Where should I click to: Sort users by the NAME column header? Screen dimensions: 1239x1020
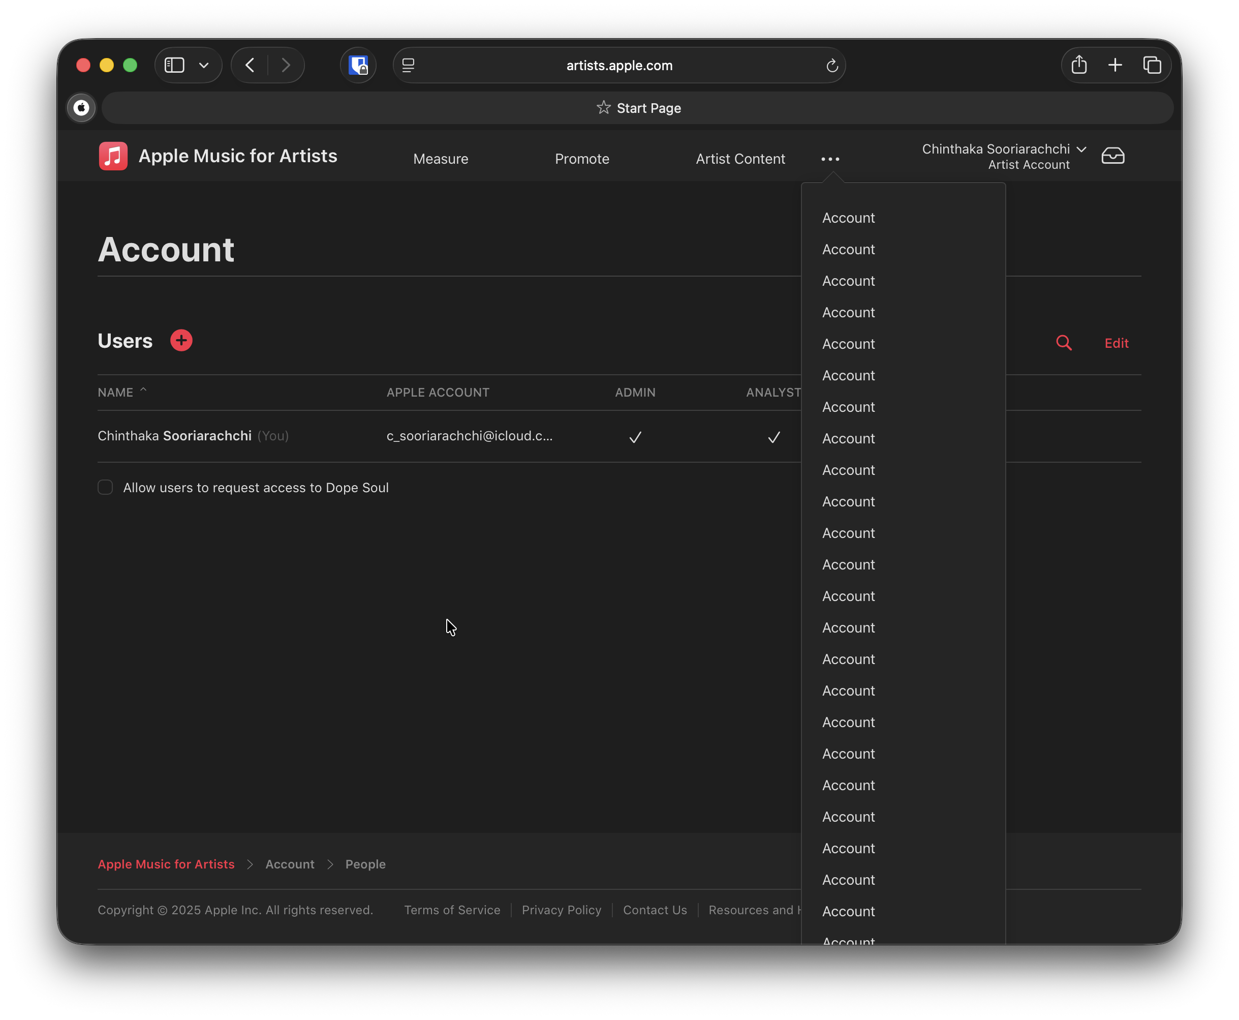point(116,393)
